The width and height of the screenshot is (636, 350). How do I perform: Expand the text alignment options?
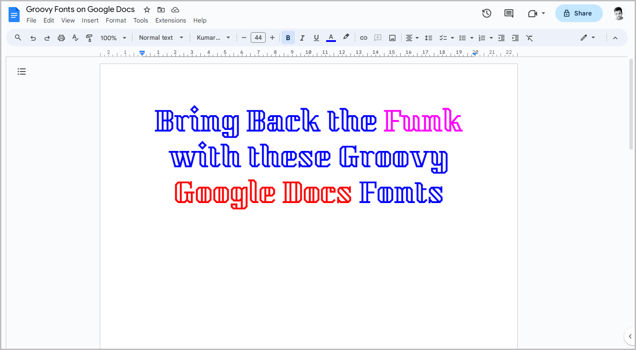[x=417, y=38]
